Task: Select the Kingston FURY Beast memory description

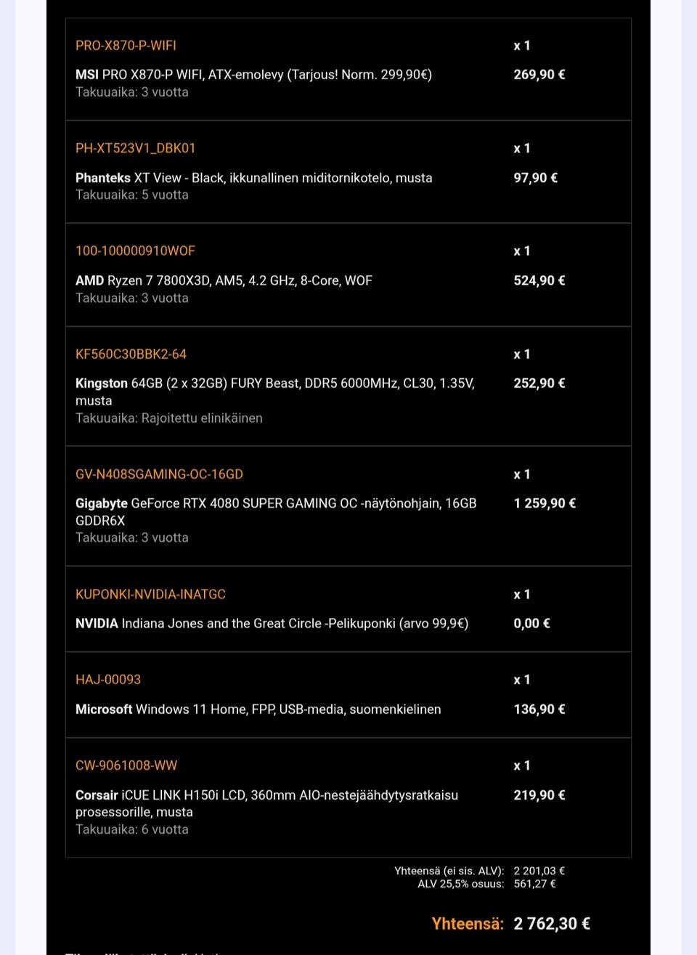Action: [274, 383]
